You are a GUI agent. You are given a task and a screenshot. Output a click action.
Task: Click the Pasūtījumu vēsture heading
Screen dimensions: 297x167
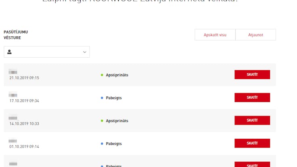click(16, 35)
